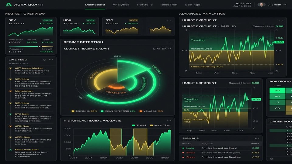
Task: Open the Dashboard tab
Action: (x=95, y=5)
